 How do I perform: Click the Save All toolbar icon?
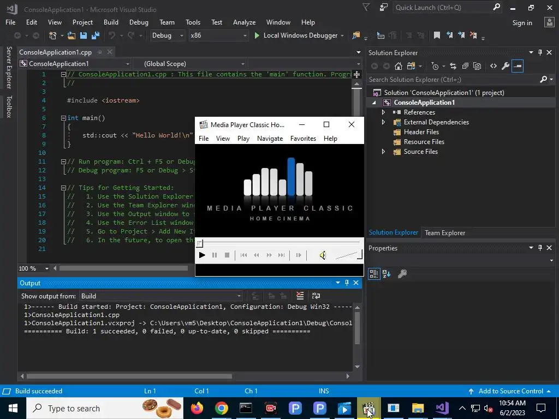[x=96, y=35]
